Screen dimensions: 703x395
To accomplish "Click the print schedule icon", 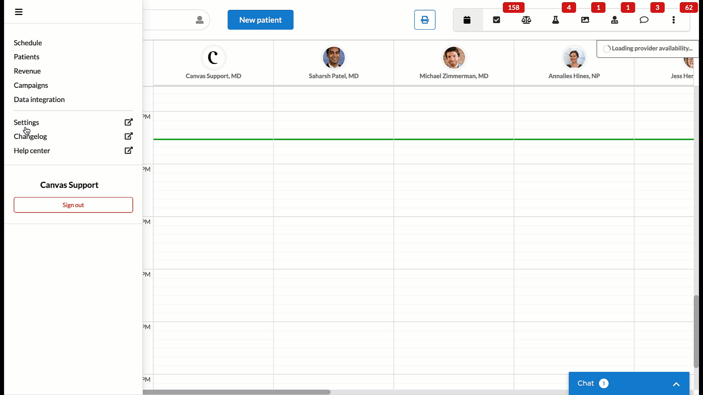I will tap(424, 20).
